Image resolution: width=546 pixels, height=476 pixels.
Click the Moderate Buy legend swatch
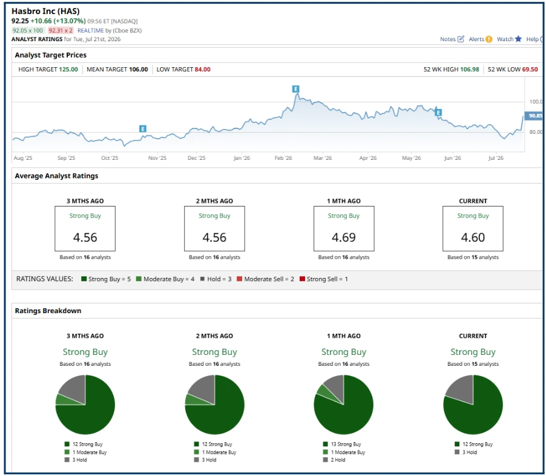139,279
